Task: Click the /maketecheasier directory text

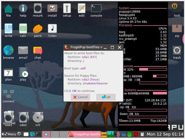Action: click(95, 83)
